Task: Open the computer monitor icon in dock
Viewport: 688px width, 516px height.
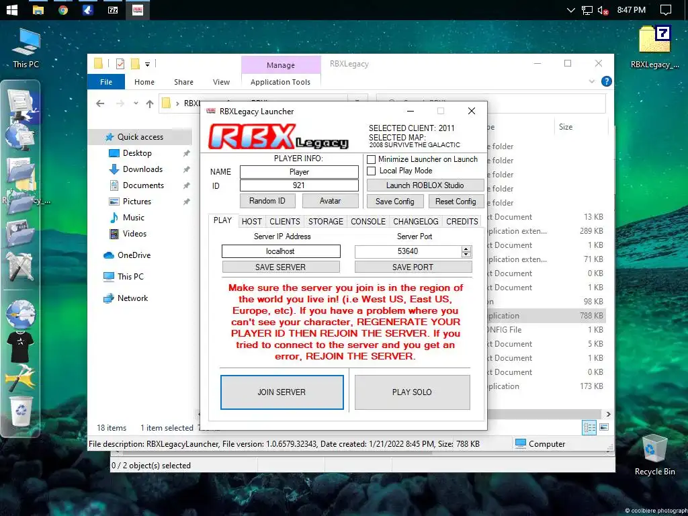Action: point(21,104)
